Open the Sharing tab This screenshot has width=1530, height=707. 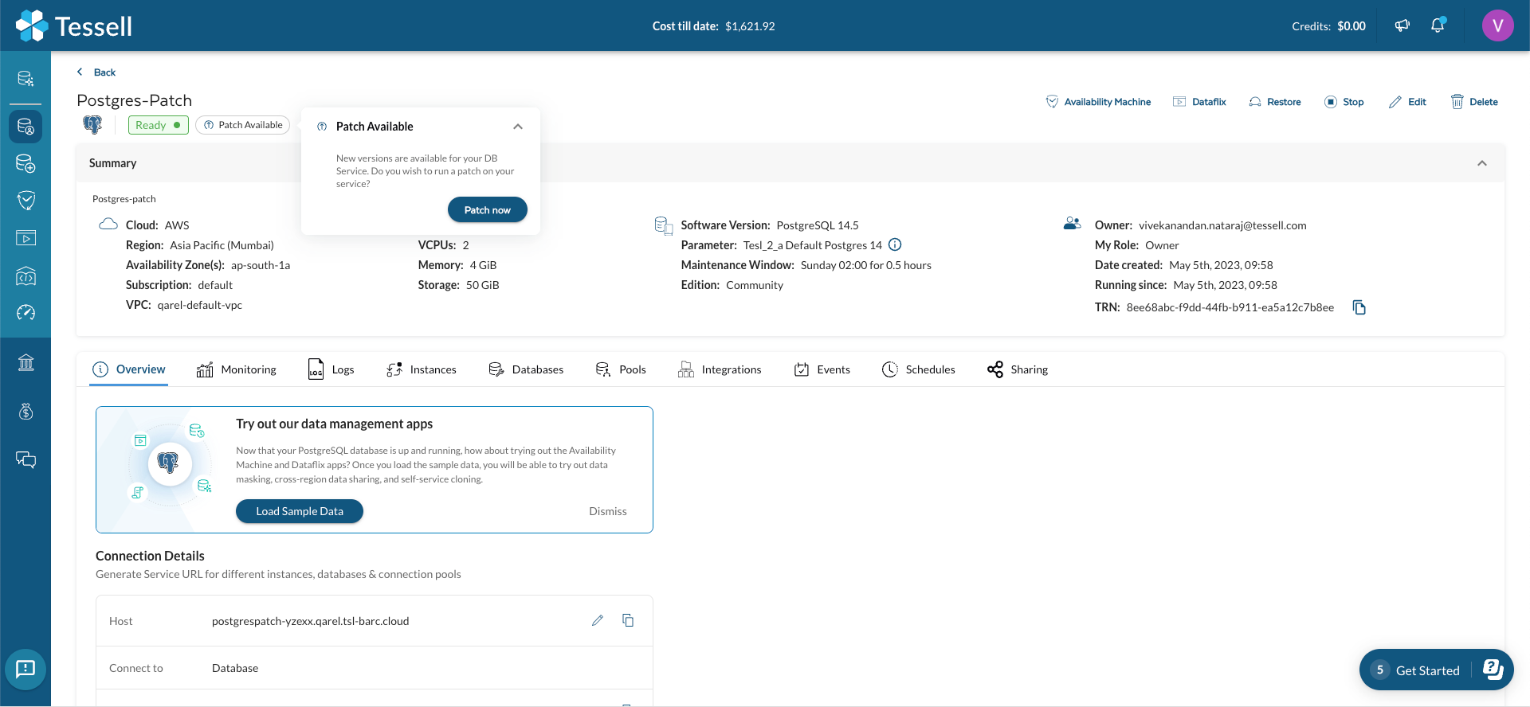[1018, 369]
